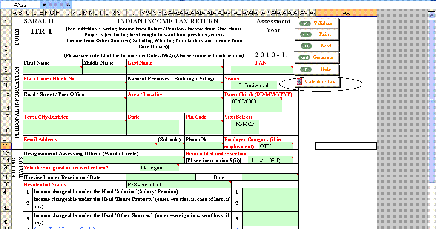Viewport: 436px width, 229px height.
Task: Click the Name of Premises input cell
Action: (175, 85)
